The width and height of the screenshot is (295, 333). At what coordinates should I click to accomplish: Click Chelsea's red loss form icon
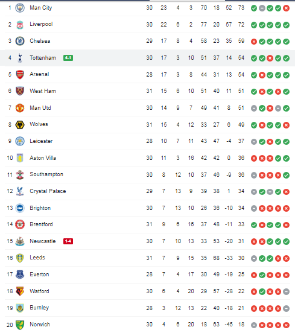click(254, 42)
